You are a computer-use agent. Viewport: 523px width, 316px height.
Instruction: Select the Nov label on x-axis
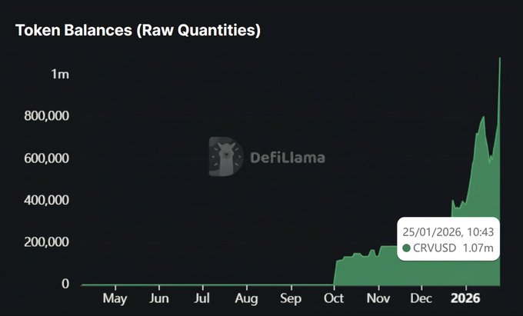[x=378, y=298]
